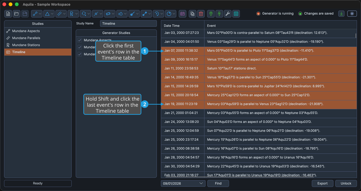Click the purple Timeline calendar toolbar icon

coord(183,14)
